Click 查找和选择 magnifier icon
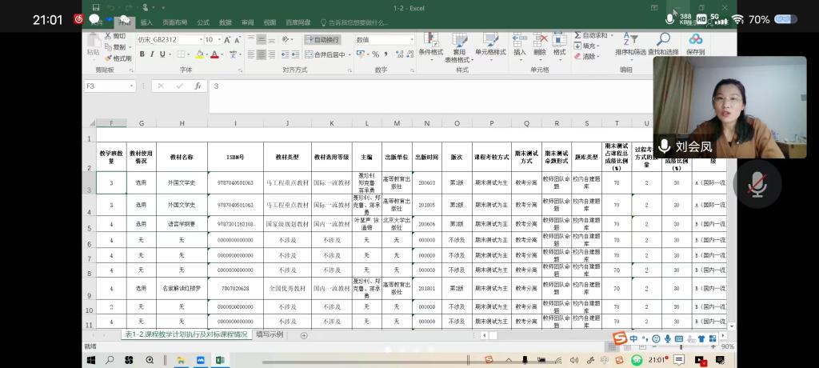This screenshot has height=368, width=819. coord(663,43)
